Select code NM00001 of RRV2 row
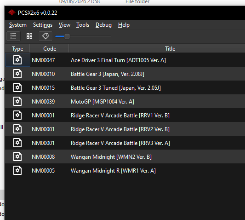Image resolution: width=245 pixels, height=220 pixels. click(x=43, y=129)
